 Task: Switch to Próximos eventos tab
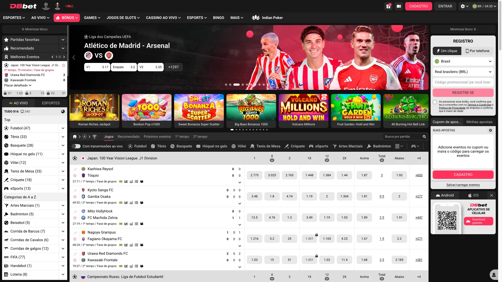pyautogui.click(x=157, y=137)
